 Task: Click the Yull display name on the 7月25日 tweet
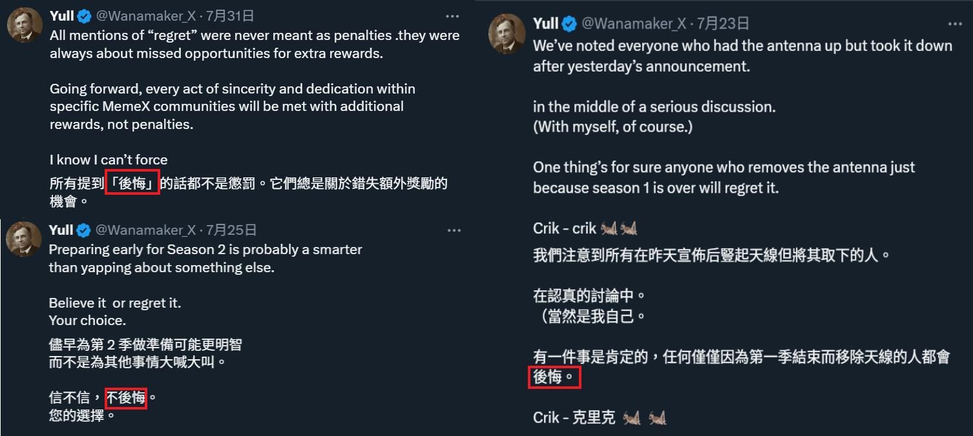(x=61, y=230)
